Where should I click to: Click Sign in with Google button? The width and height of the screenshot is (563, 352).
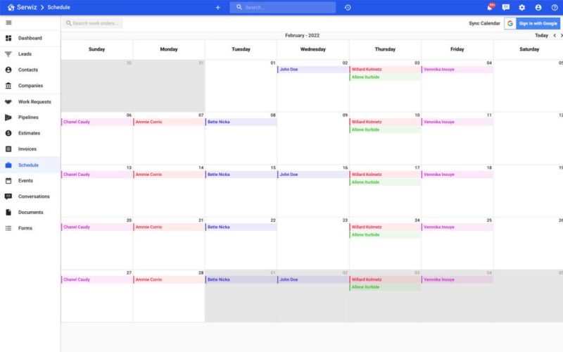click(x=532, y=23)
